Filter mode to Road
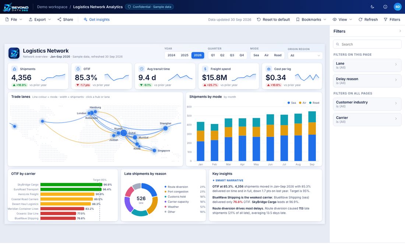 coord(278,55)
